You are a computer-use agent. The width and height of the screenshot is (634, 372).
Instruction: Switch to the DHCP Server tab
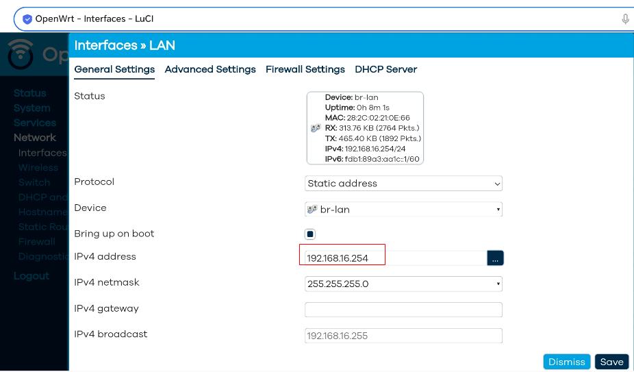point(385,69)
